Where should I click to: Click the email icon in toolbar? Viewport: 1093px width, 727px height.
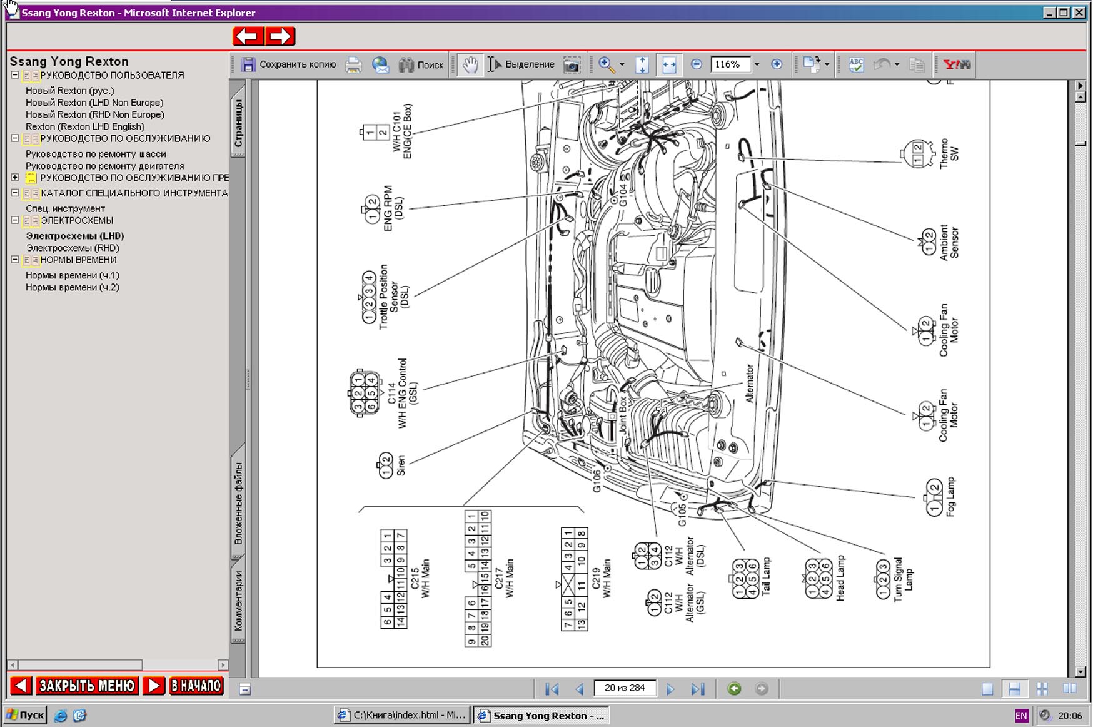tap(380, 64)
